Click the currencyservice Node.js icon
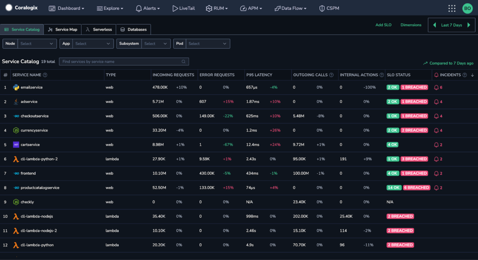 [x=16, y=130]
